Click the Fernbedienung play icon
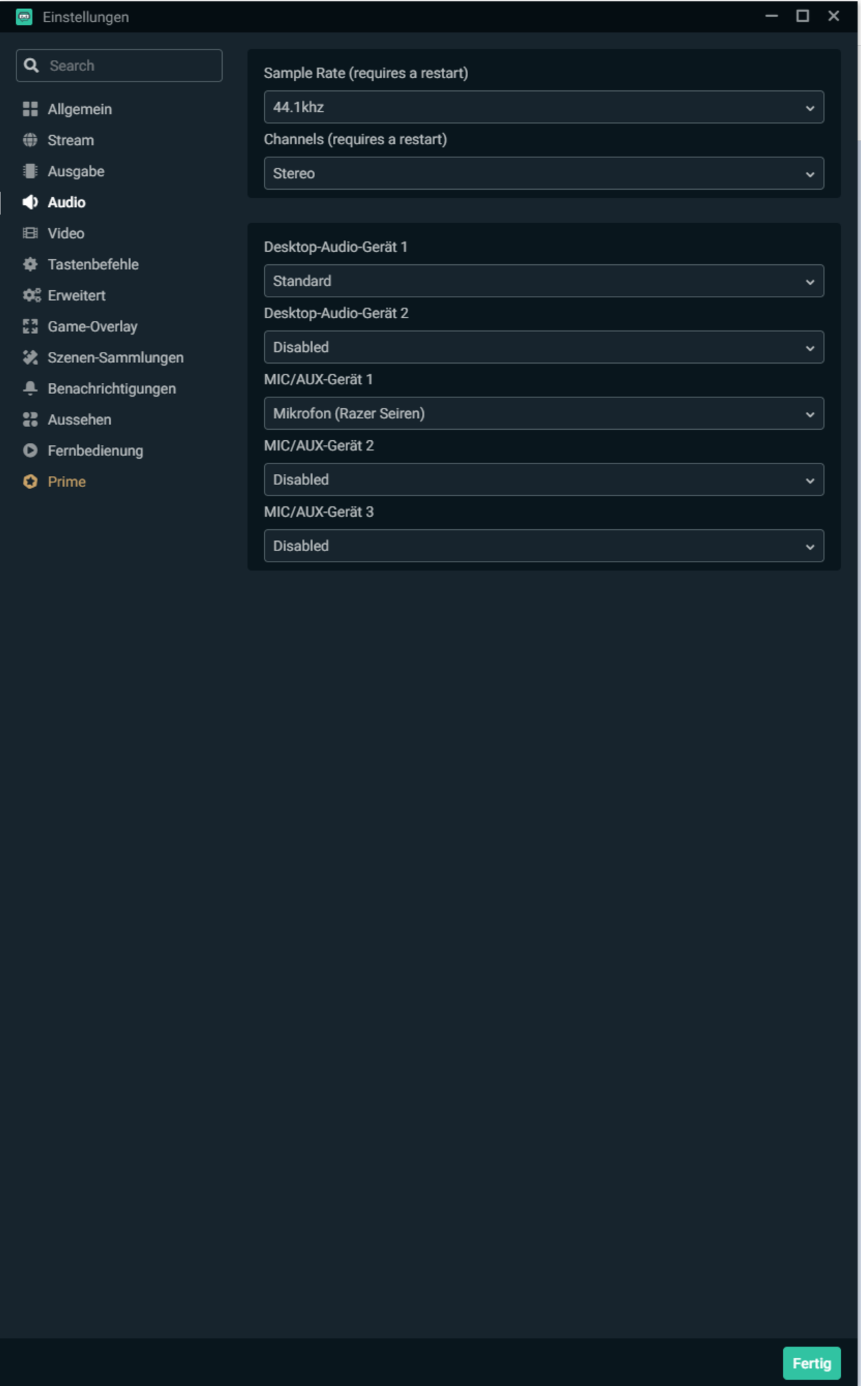Viewport: 861px width, 1386px height. (30, 451)
